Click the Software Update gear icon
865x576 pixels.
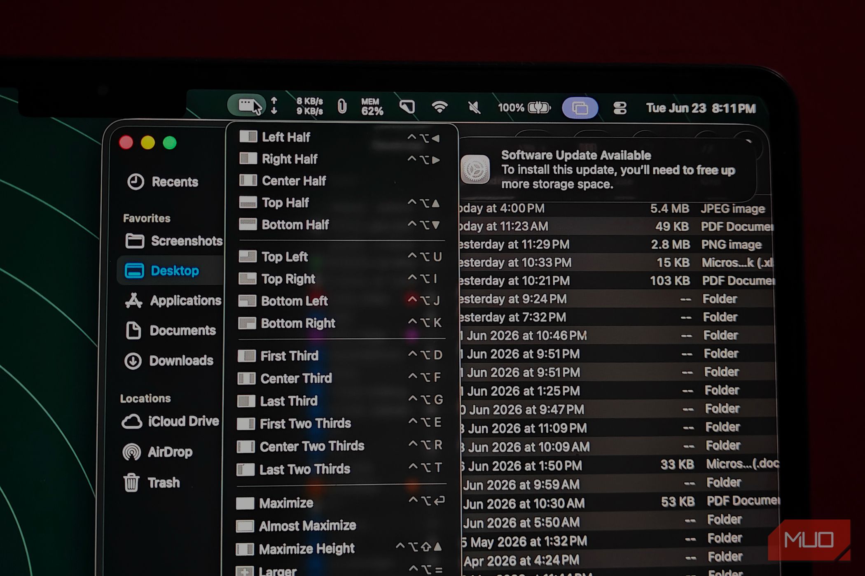click(475, 170)
